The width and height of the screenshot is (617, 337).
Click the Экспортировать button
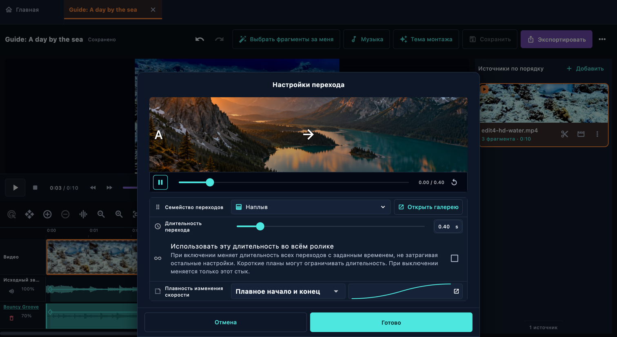[556, 39]
